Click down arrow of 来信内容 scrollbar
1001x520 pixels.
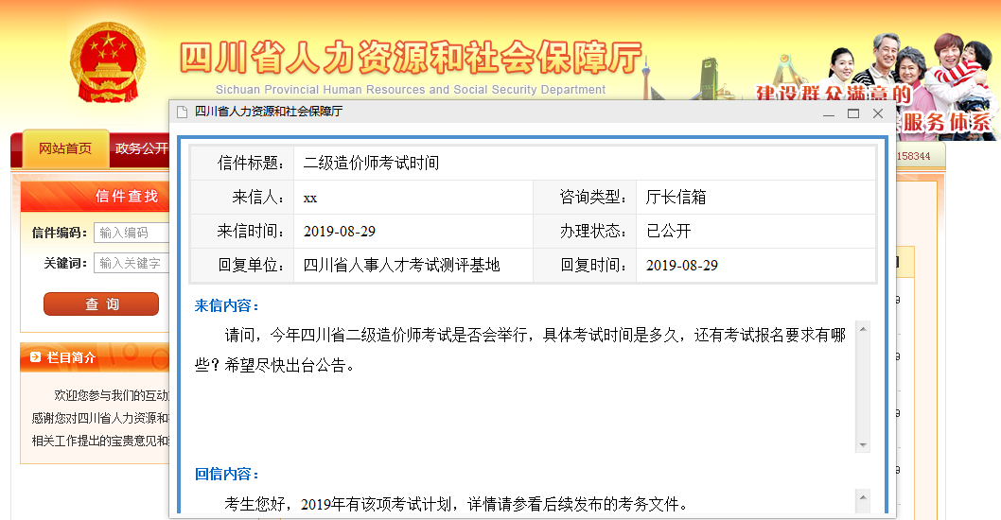pyautogui.click(x=863, y=444)
